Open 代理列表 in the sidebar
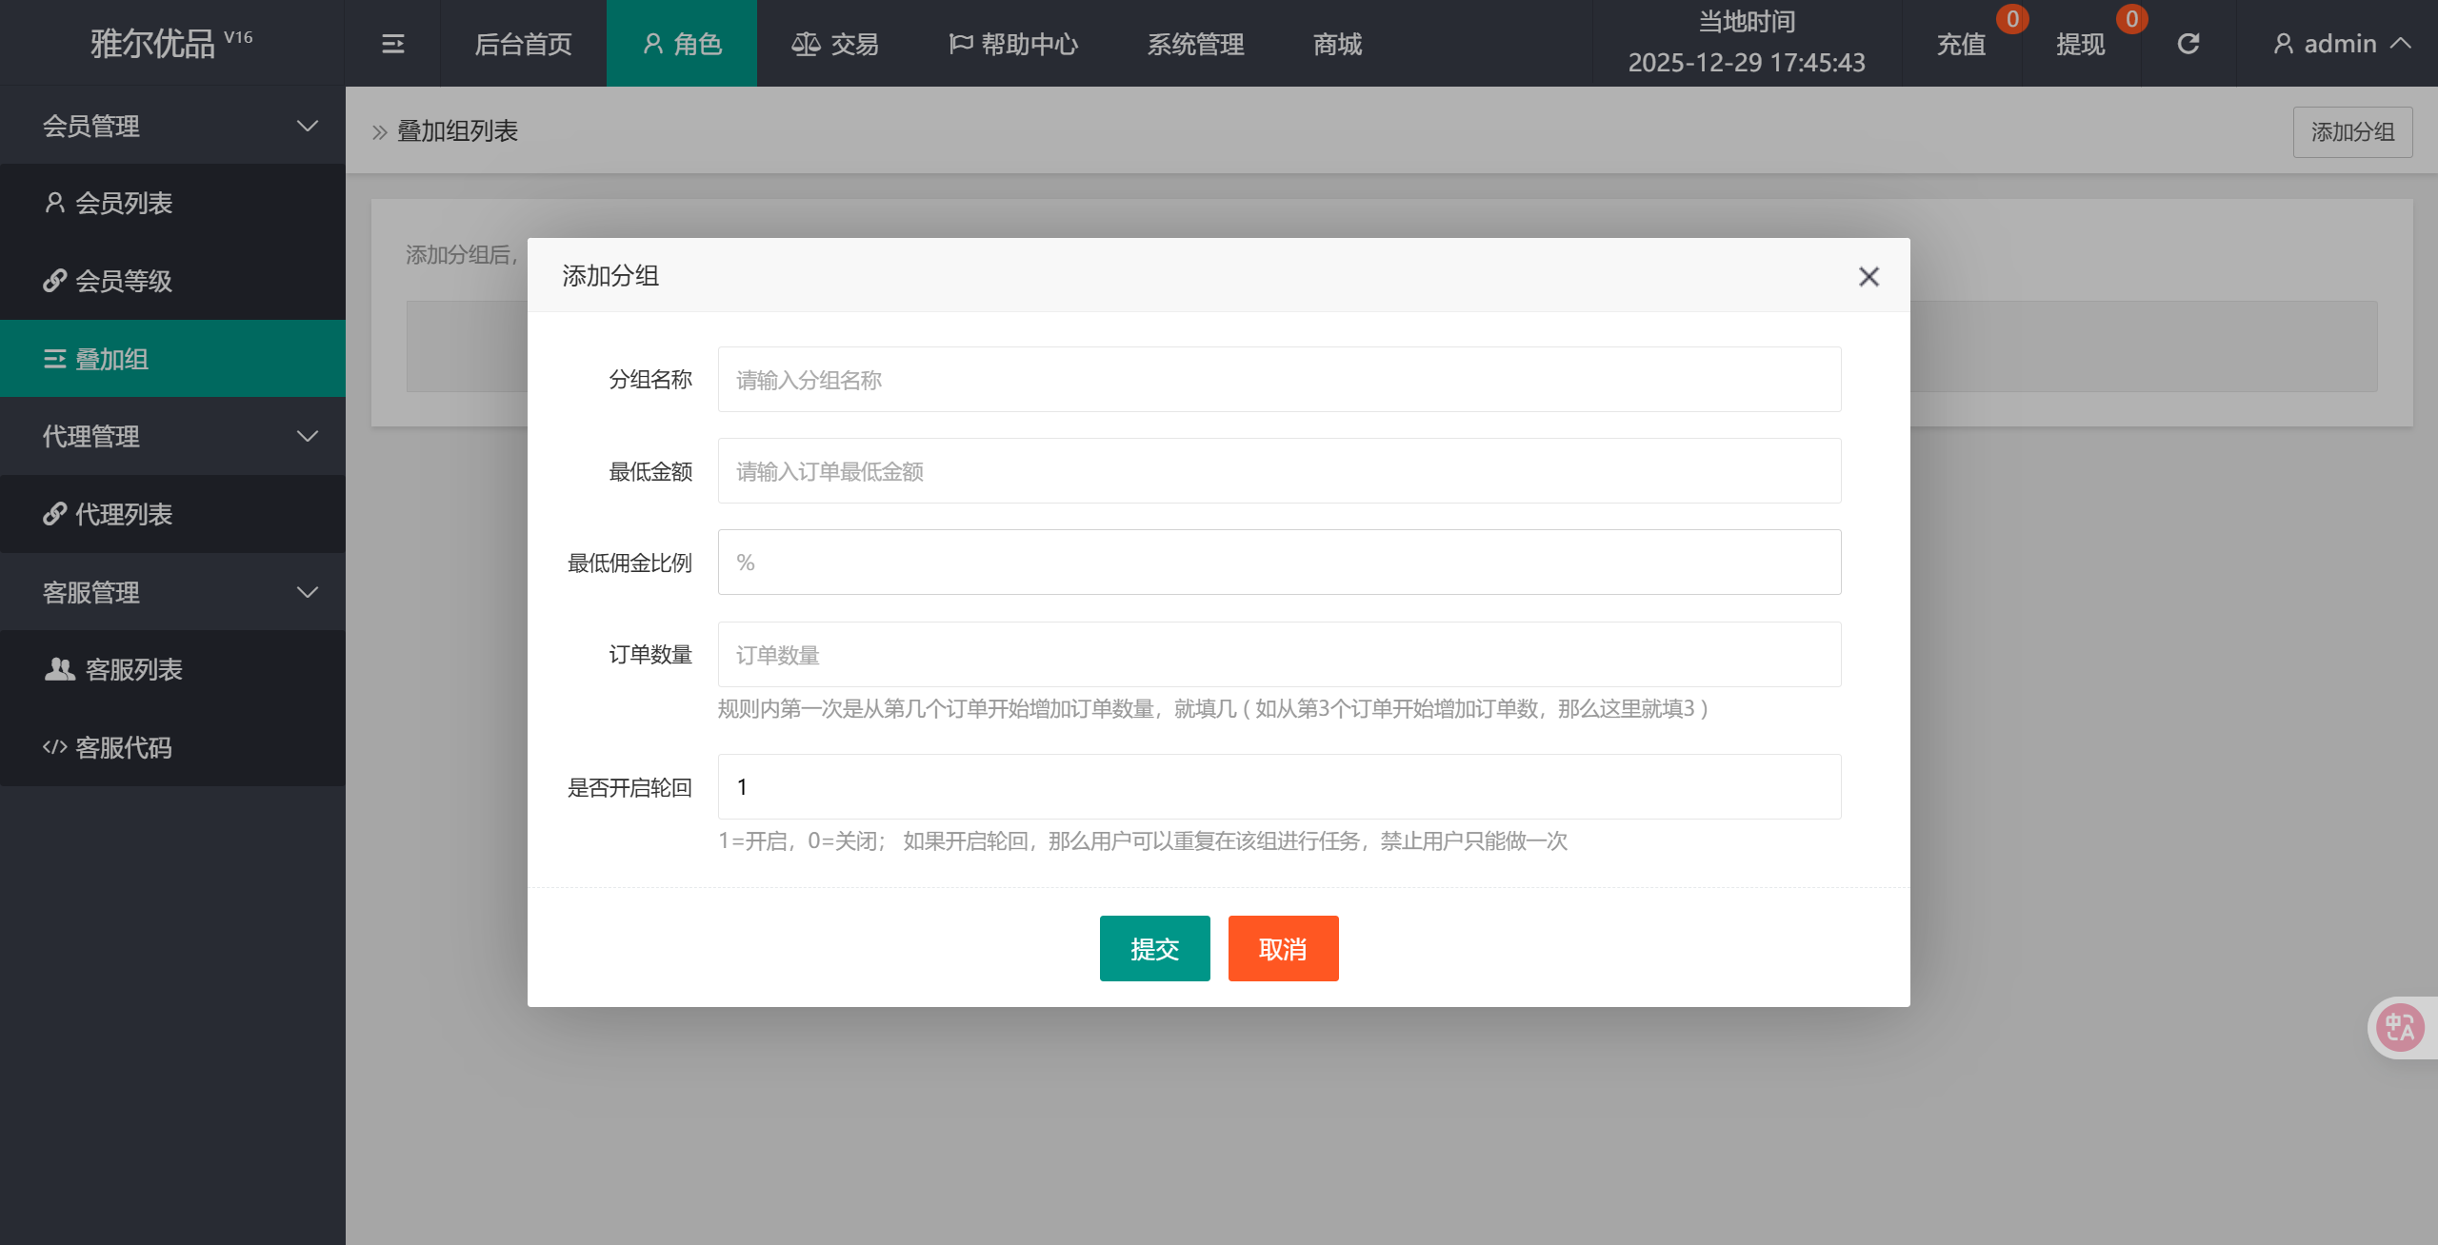This screenshot has height=1245, width=2438. pyautogui.click(x=124, y=514)
